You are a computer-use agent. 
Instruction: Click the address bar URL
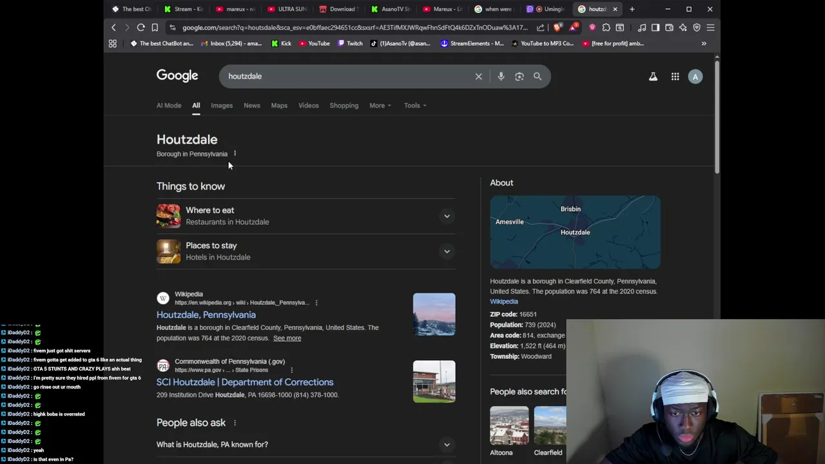[354, 28]
